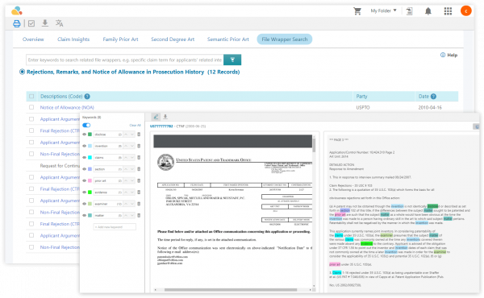Click the translate icon in the toolbar

pos(59,23)
